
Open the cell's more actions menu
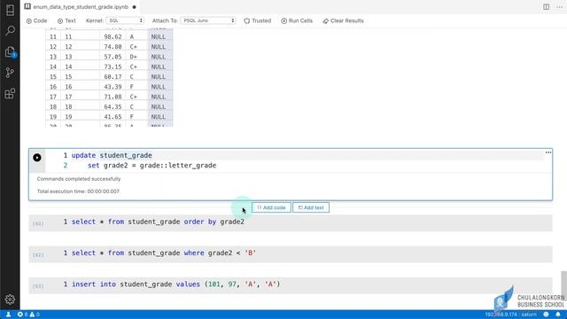click(548, 152)
